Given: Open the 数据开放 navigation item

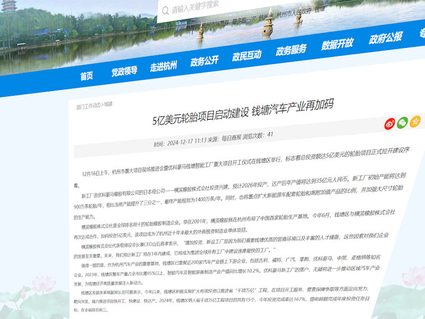Looking at the screenshot, I should point(337,44).
